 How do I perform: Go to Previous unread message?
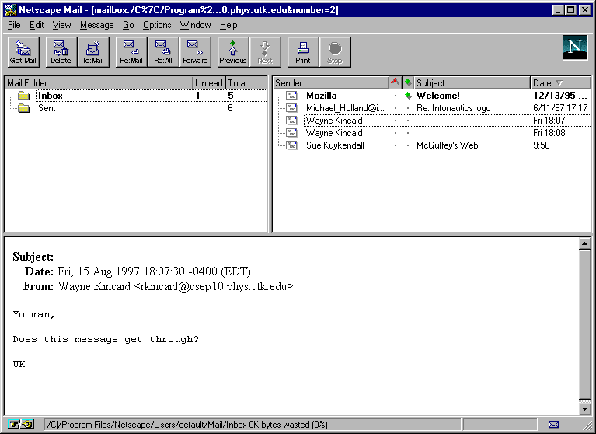coord(232,51)
